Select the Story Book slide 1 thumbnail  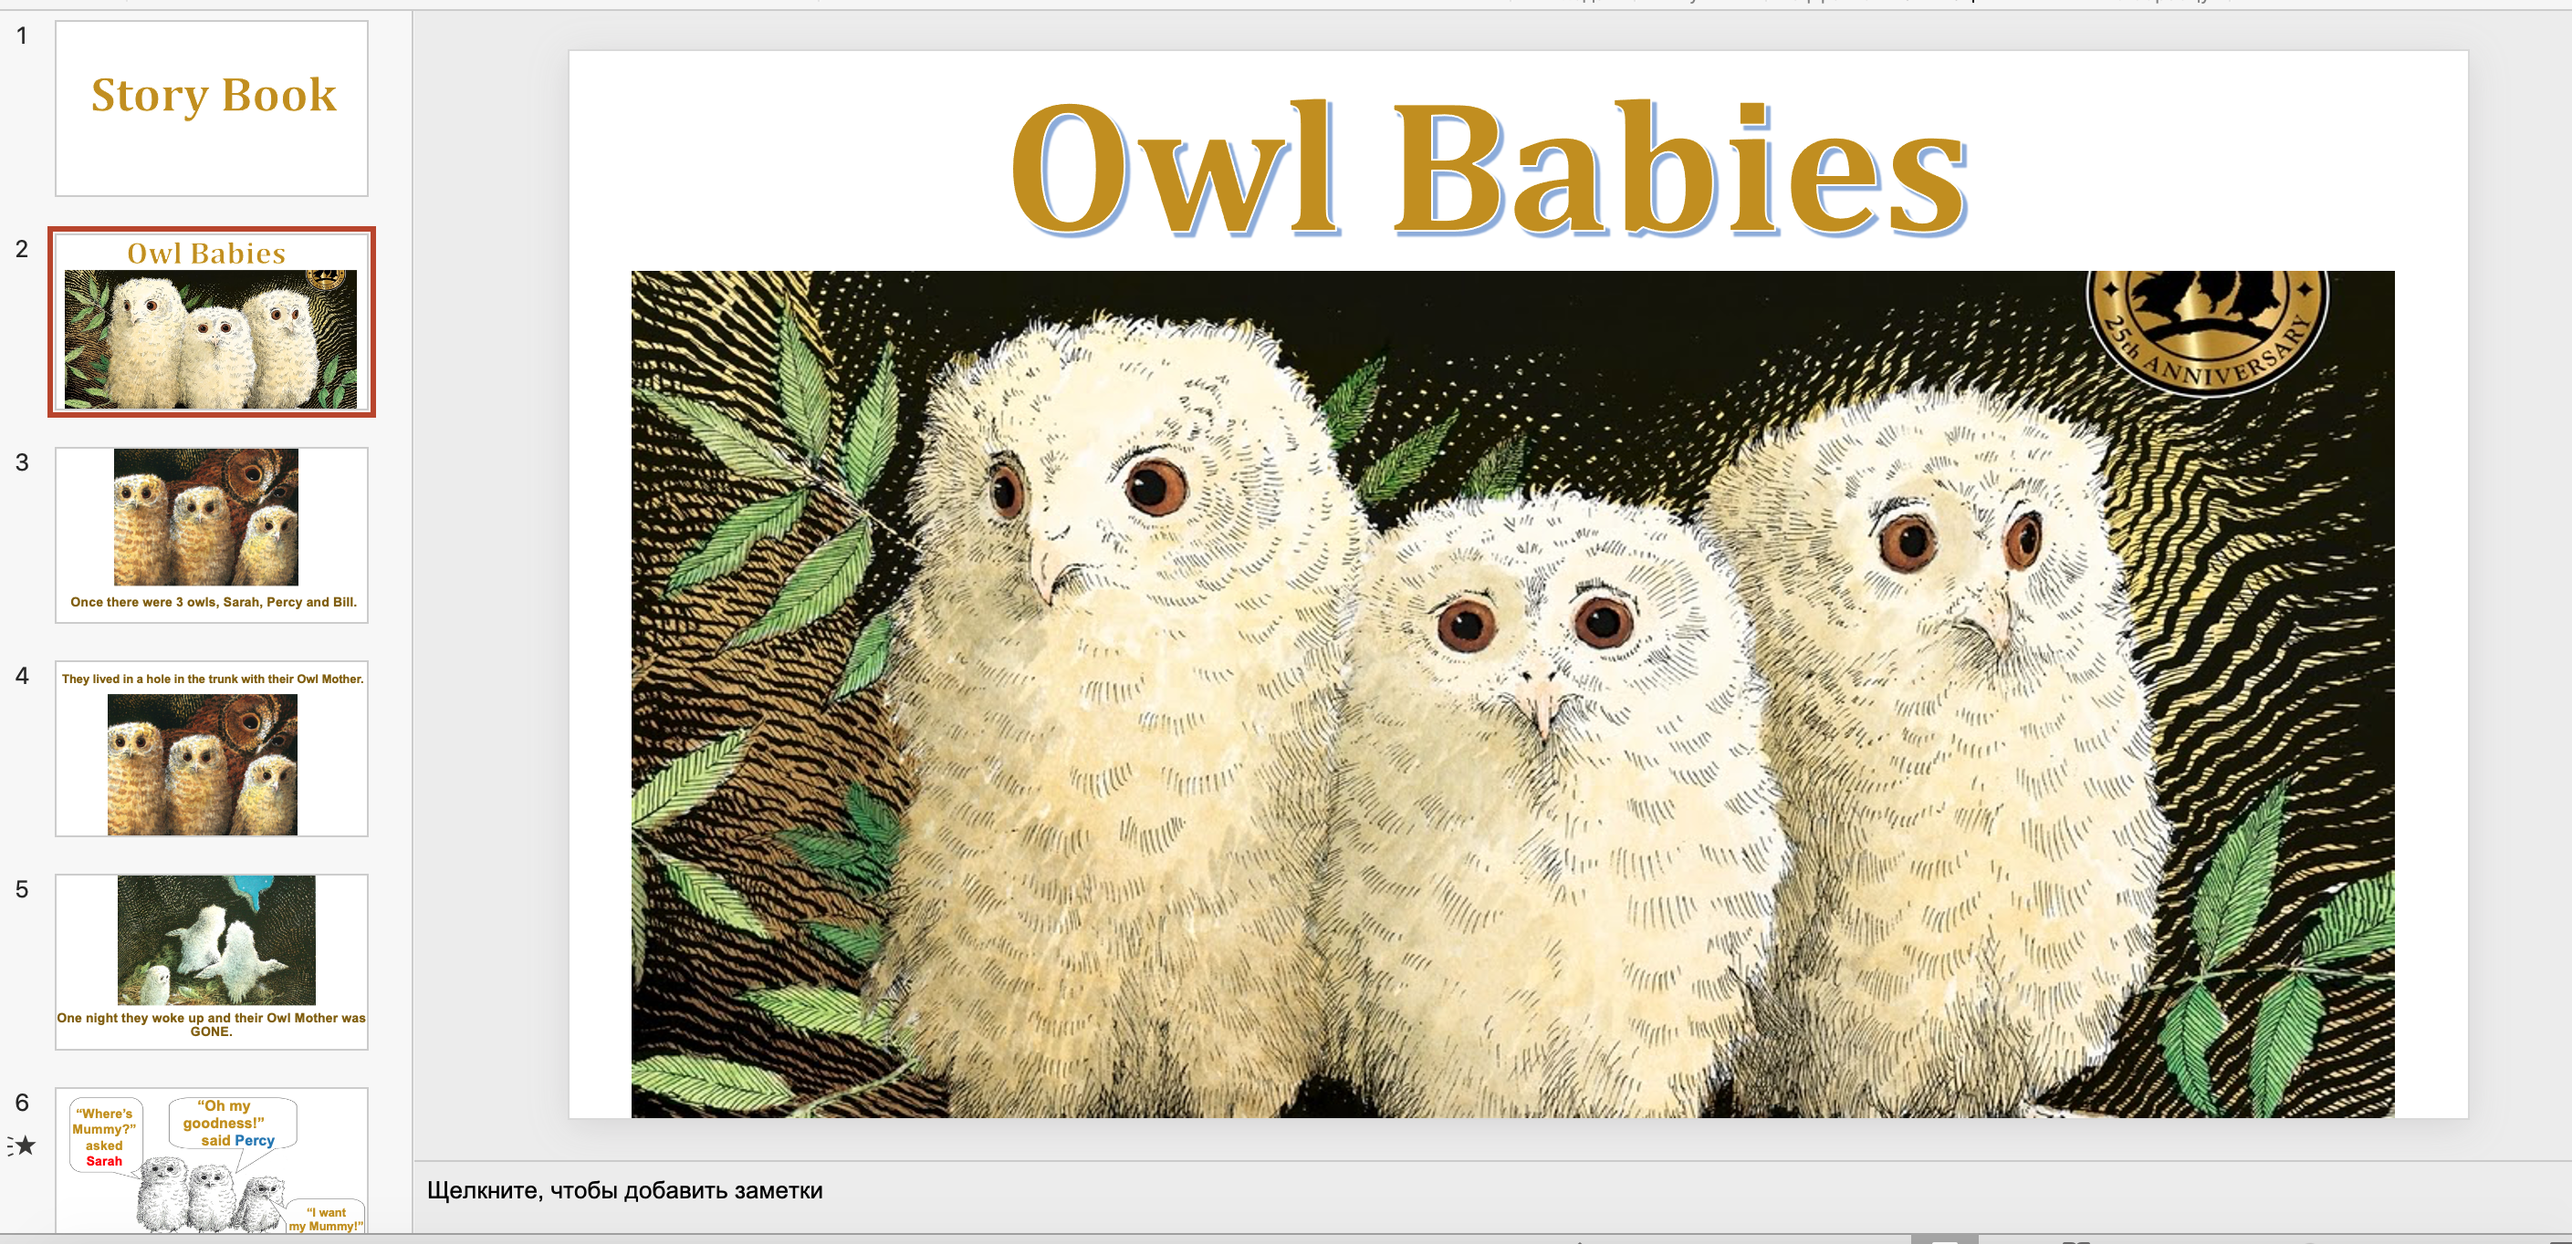point(212,109)
